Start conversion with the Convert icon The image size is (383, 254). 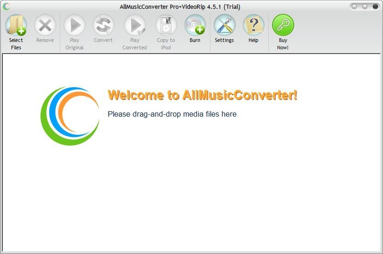(x=103, y=25)
